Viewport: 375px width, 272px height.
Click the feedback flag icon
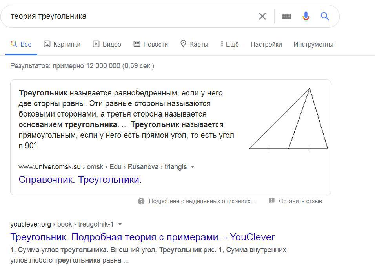(x=271, y=201)
